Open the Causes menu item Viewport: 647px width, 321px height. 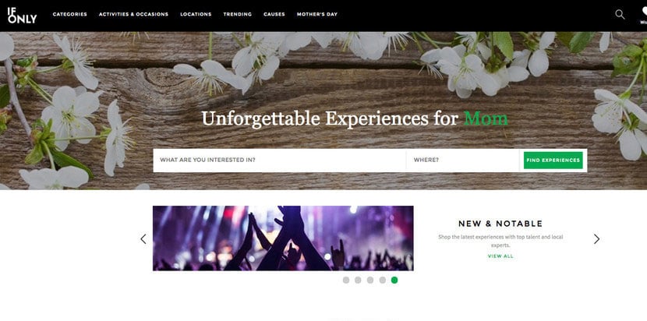pos(274,15)
